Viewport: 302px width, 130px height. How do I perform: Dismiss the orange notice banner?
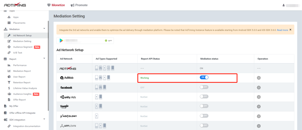tap(290, 30)
